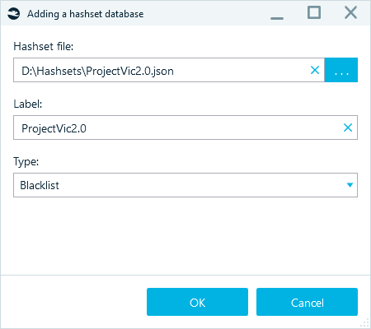This screenshot has height=329, width=371.
Task: Click the "Hashset file:" caption
Action: pyautogui.click(x=44, y=46)
